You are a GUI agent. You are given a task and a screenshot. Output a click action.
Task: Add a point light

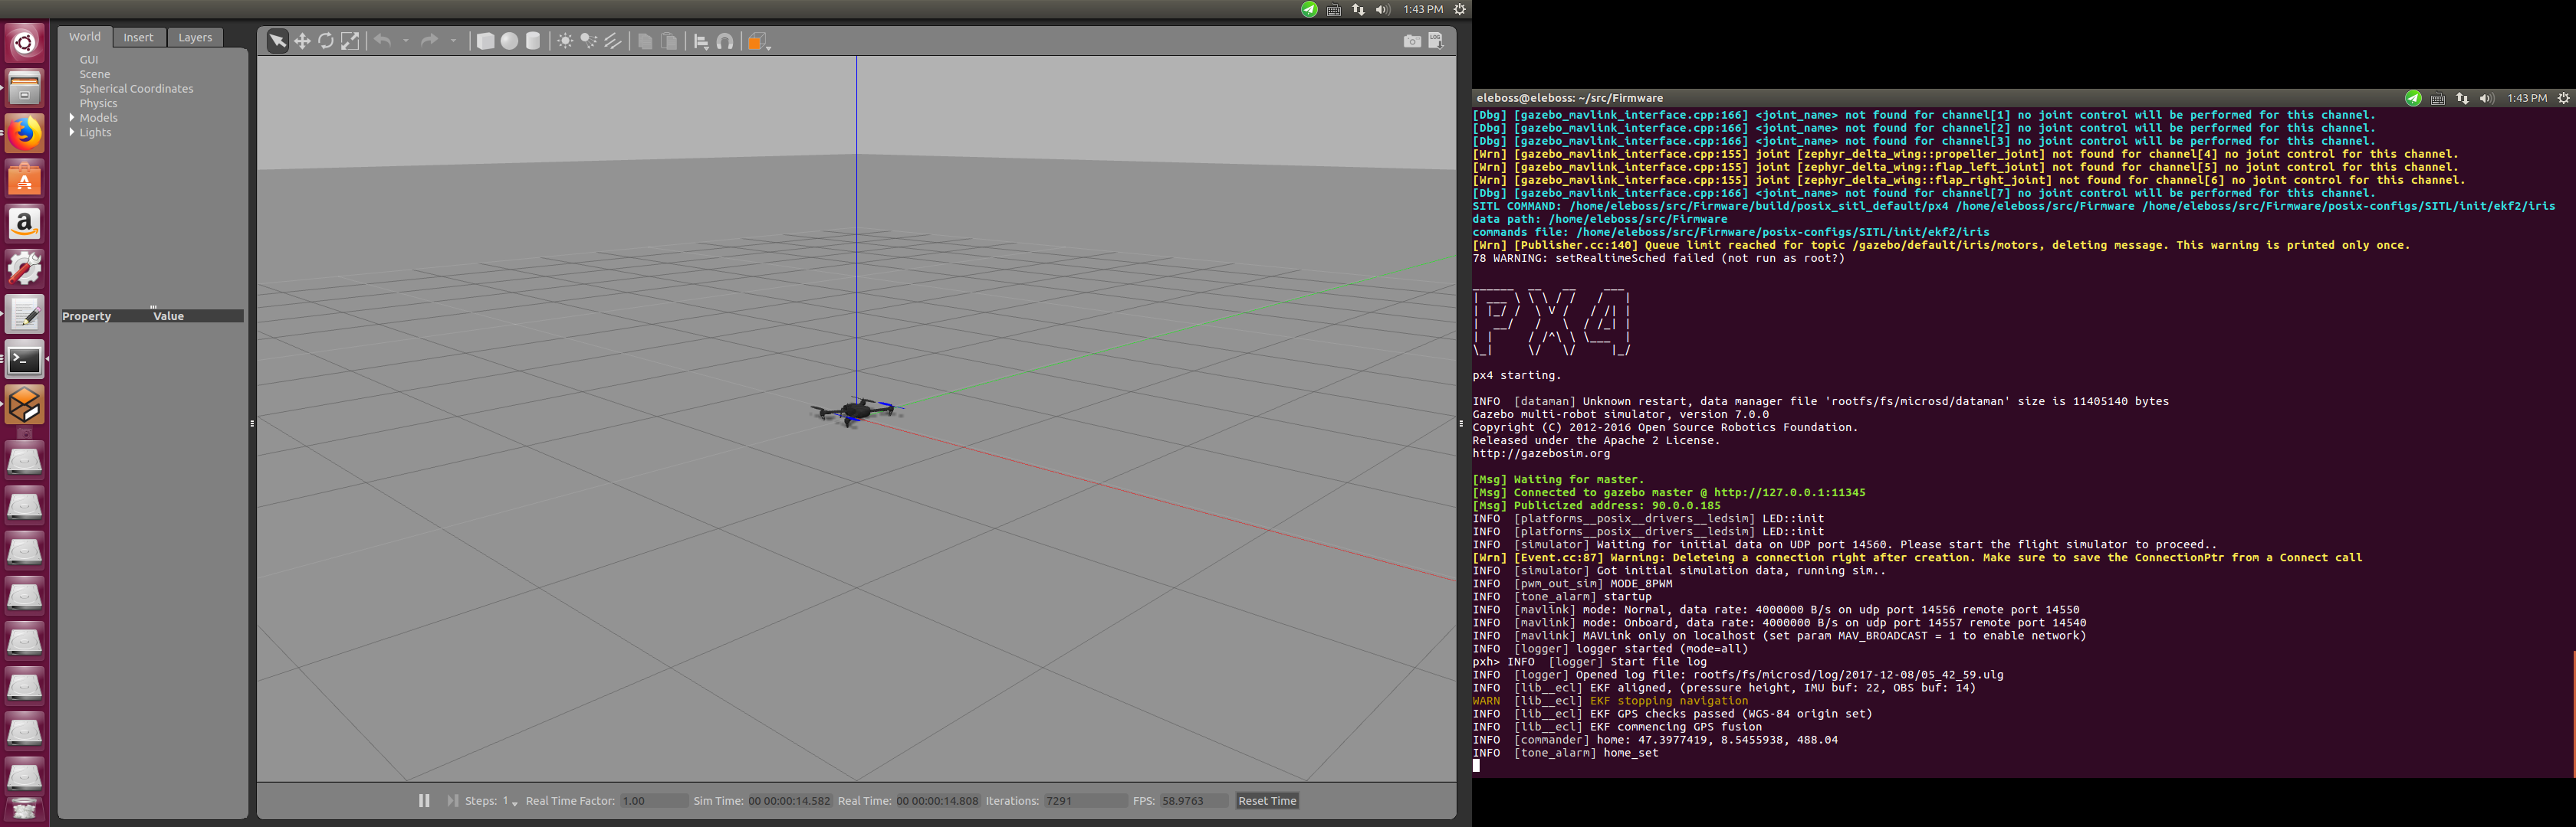pos(565,41)
